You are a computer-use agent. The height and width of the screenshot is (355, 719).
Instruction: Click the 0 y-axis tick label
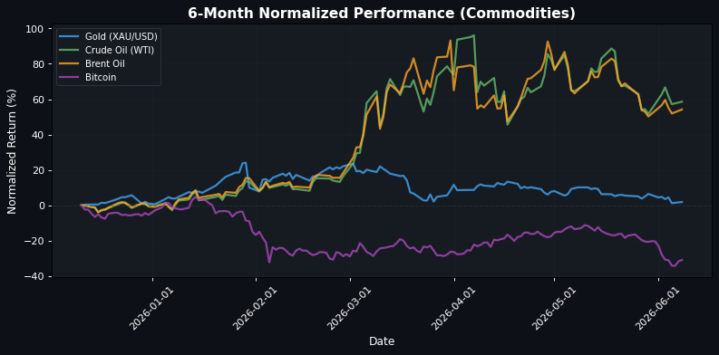point(42,206)
